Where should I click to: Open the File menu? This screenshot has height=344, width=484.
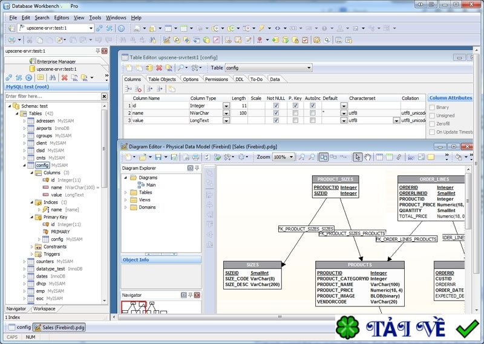(13, 18)
